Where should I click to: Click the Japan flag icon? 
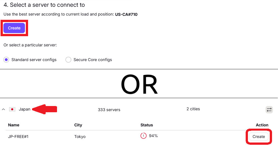12,109
